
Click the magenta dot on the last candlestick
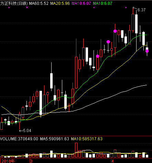[147, 51]
